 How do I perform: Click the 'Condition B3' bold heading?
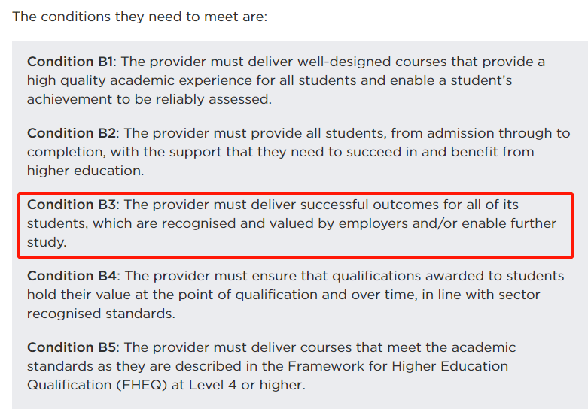pos(72,204)
